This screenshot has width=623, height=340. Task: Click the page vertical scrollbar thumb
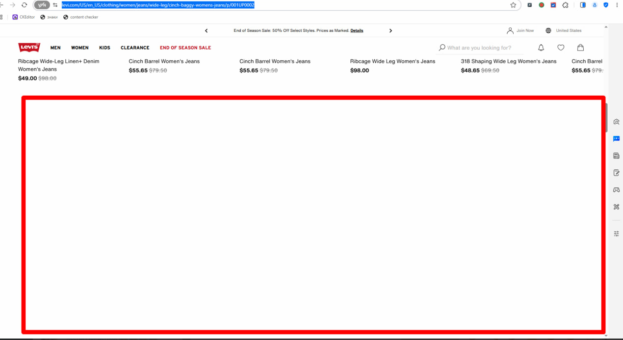(x=607, y=118)
